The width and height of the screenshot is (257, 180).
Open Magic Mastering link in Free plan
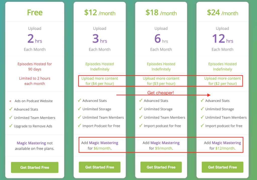click(x=31, y=143)
